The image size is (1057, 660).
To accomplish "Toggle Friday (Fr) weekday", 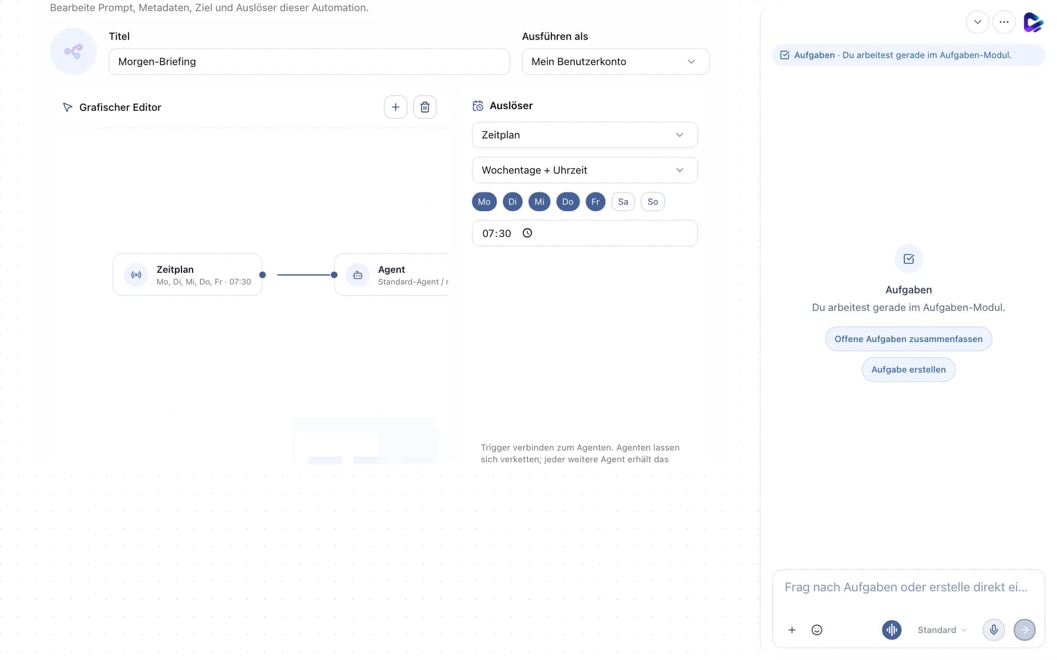I will [x=595, y=202].
